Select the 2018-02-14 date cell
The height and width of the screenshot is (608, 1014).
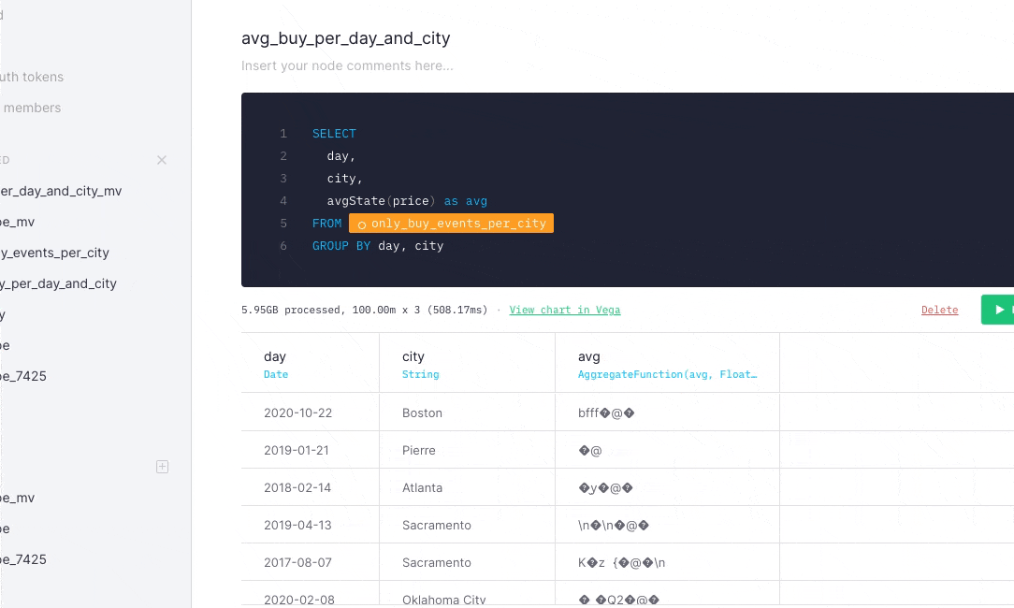(x=297, y=488)
